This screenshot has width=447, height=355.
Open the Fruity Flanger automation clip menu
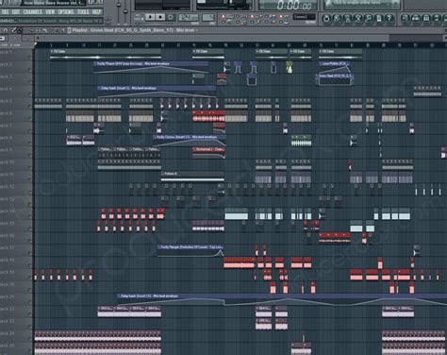point(159,247)
